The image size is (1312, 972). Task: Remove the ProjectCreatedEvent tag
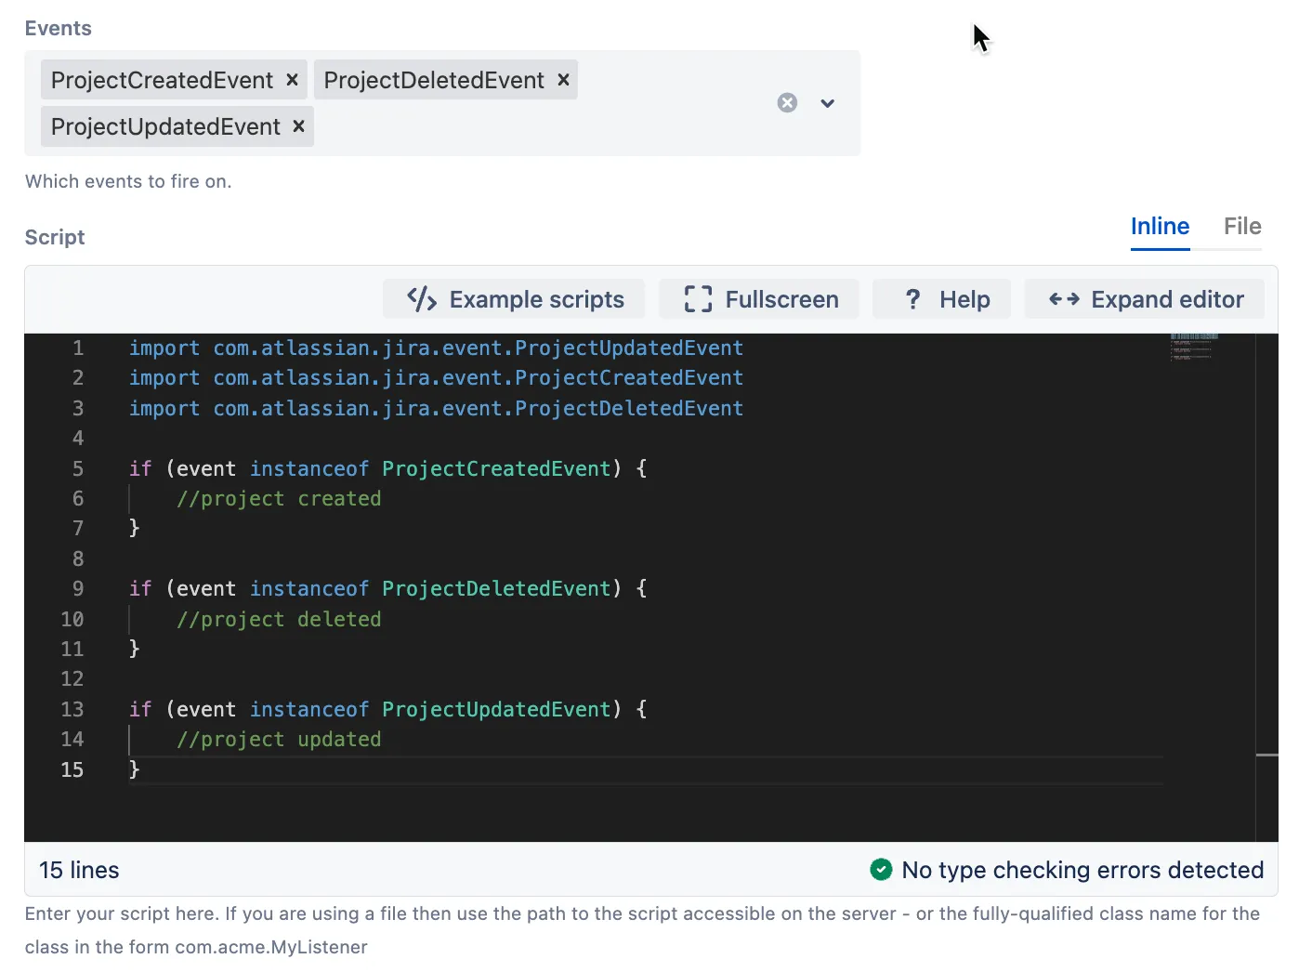point(292,80)
